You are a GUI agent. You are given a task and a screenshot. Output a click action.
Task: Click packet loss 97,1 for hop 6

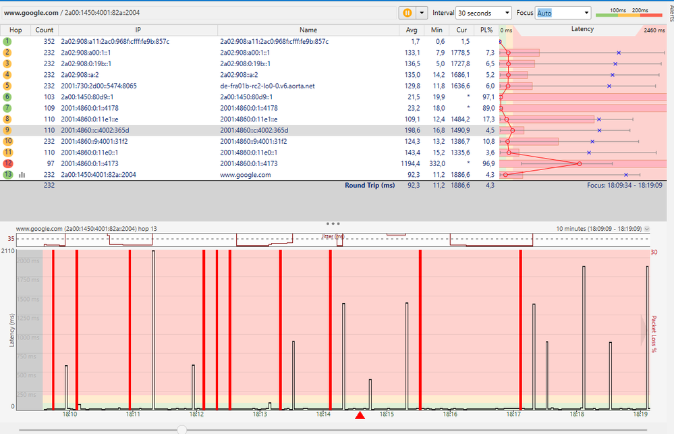pos(488,97)
